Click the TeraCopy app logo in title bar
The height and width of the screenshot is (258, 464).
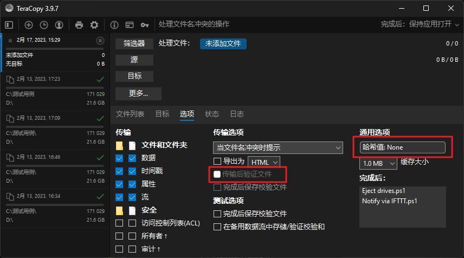click(x=9, y=8)
